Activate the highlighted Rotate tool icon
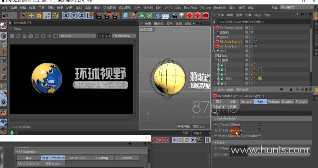 tap(47, 16)
